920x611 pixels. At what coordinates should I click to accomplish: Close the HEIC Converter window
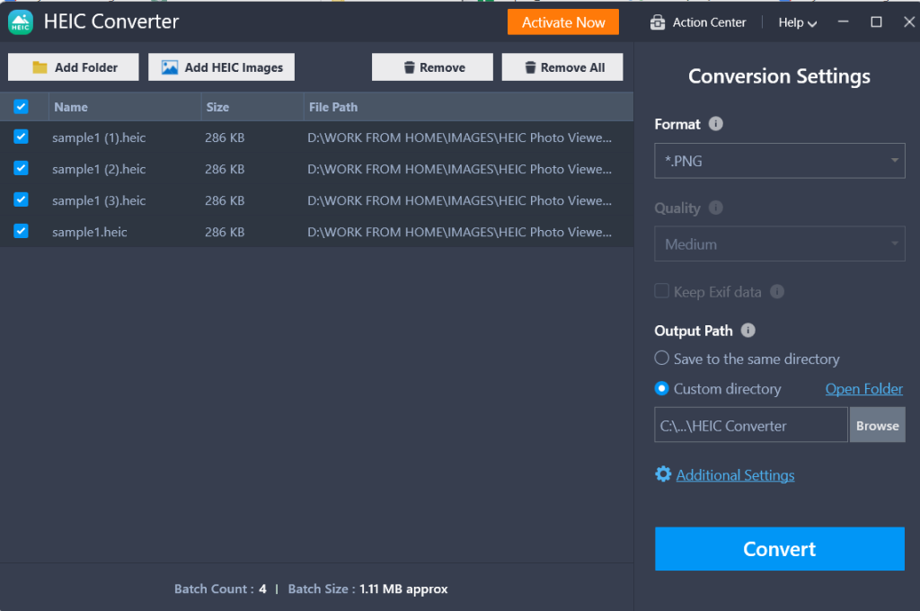[x=909, y=22]
